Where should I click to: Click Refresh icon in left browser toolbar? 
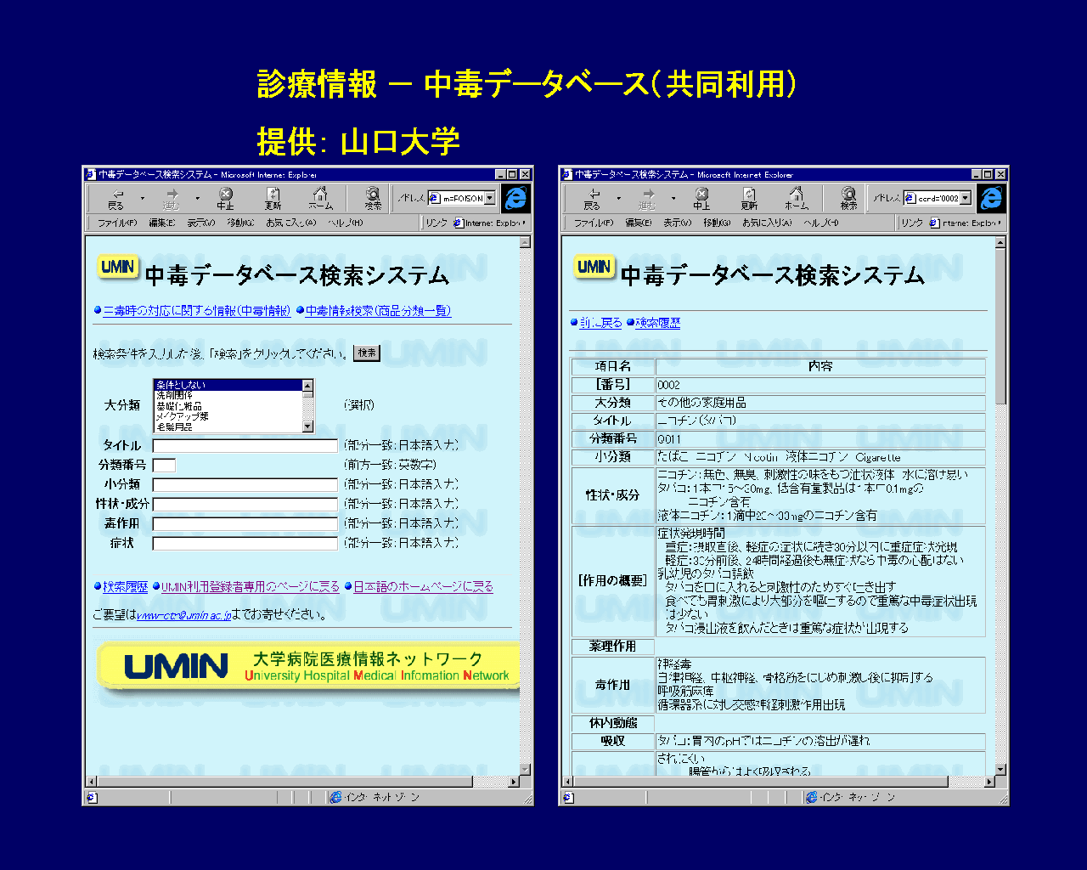click(x=273, y=198)
